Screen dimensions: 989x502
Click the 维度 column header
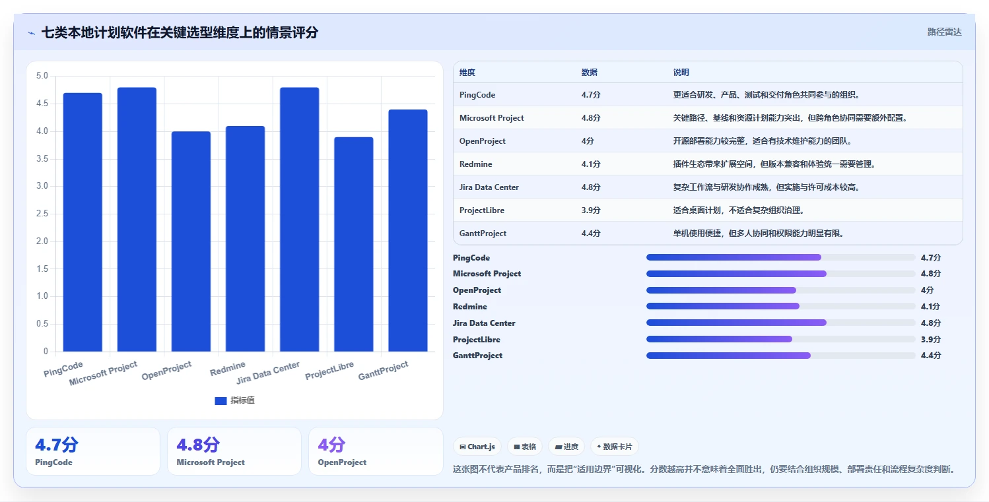[x=467, y=72]
